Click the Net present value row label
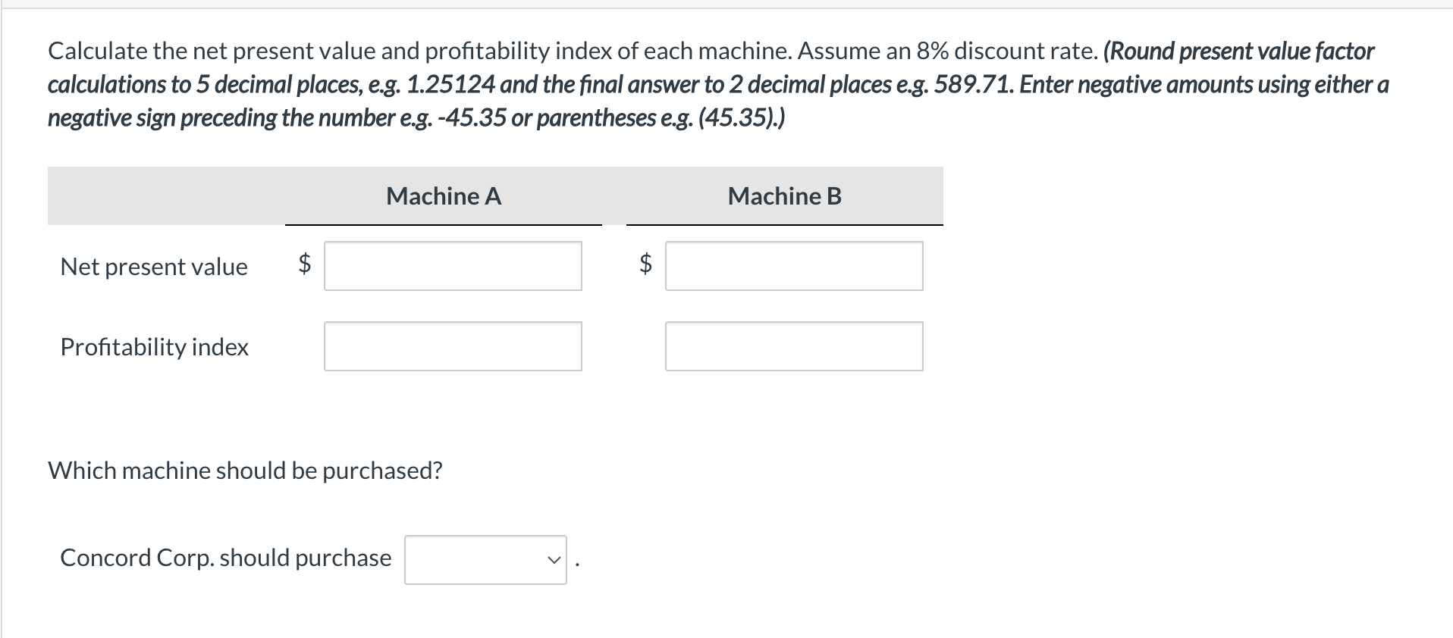This screenshot has width=1453, height=638. [x=154, y=266]
